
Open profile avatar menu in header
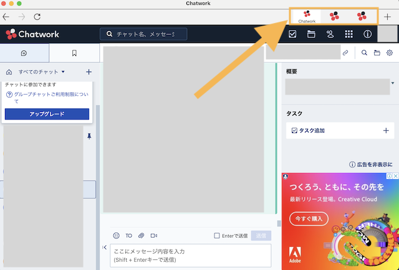tap(387, 34)
